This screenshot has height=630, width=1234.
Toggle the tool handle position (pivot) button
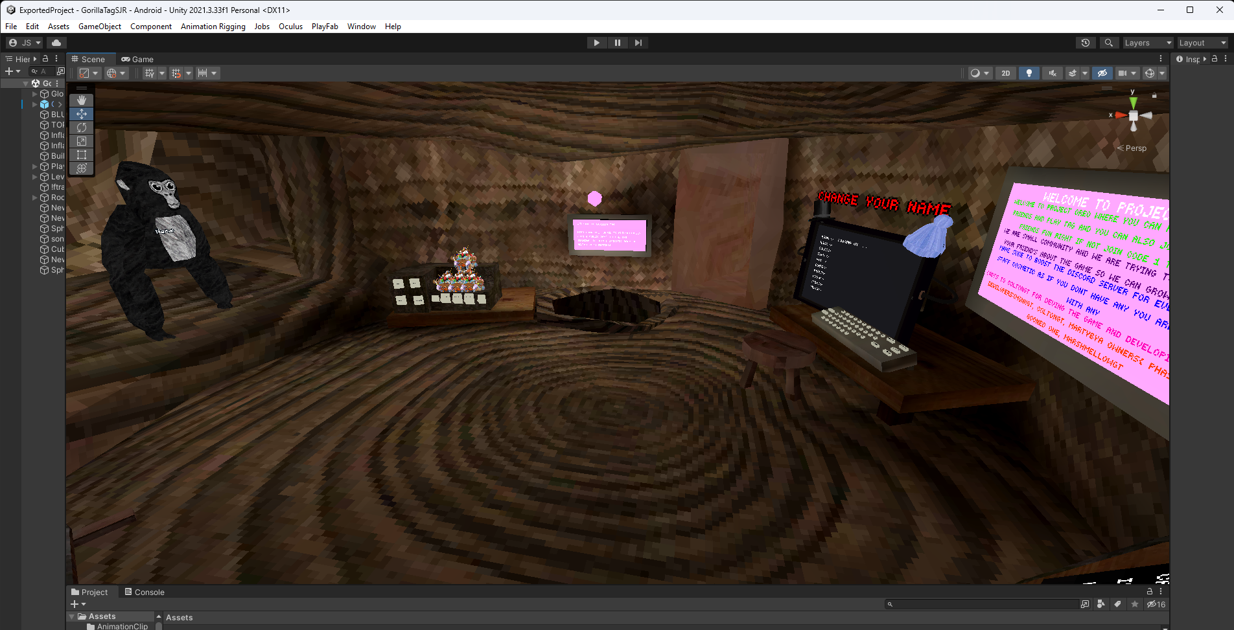[x=89, y=73]
